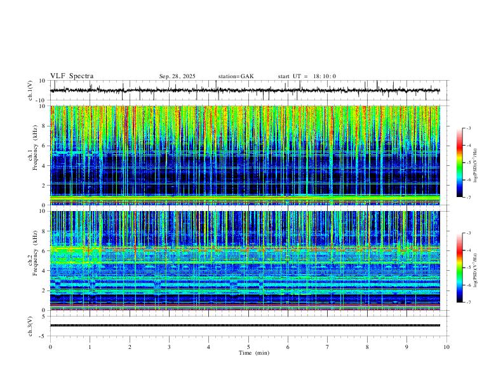Click time axis tick label "6"
Viewport: 503px width, 389px height.
point(288,347)
